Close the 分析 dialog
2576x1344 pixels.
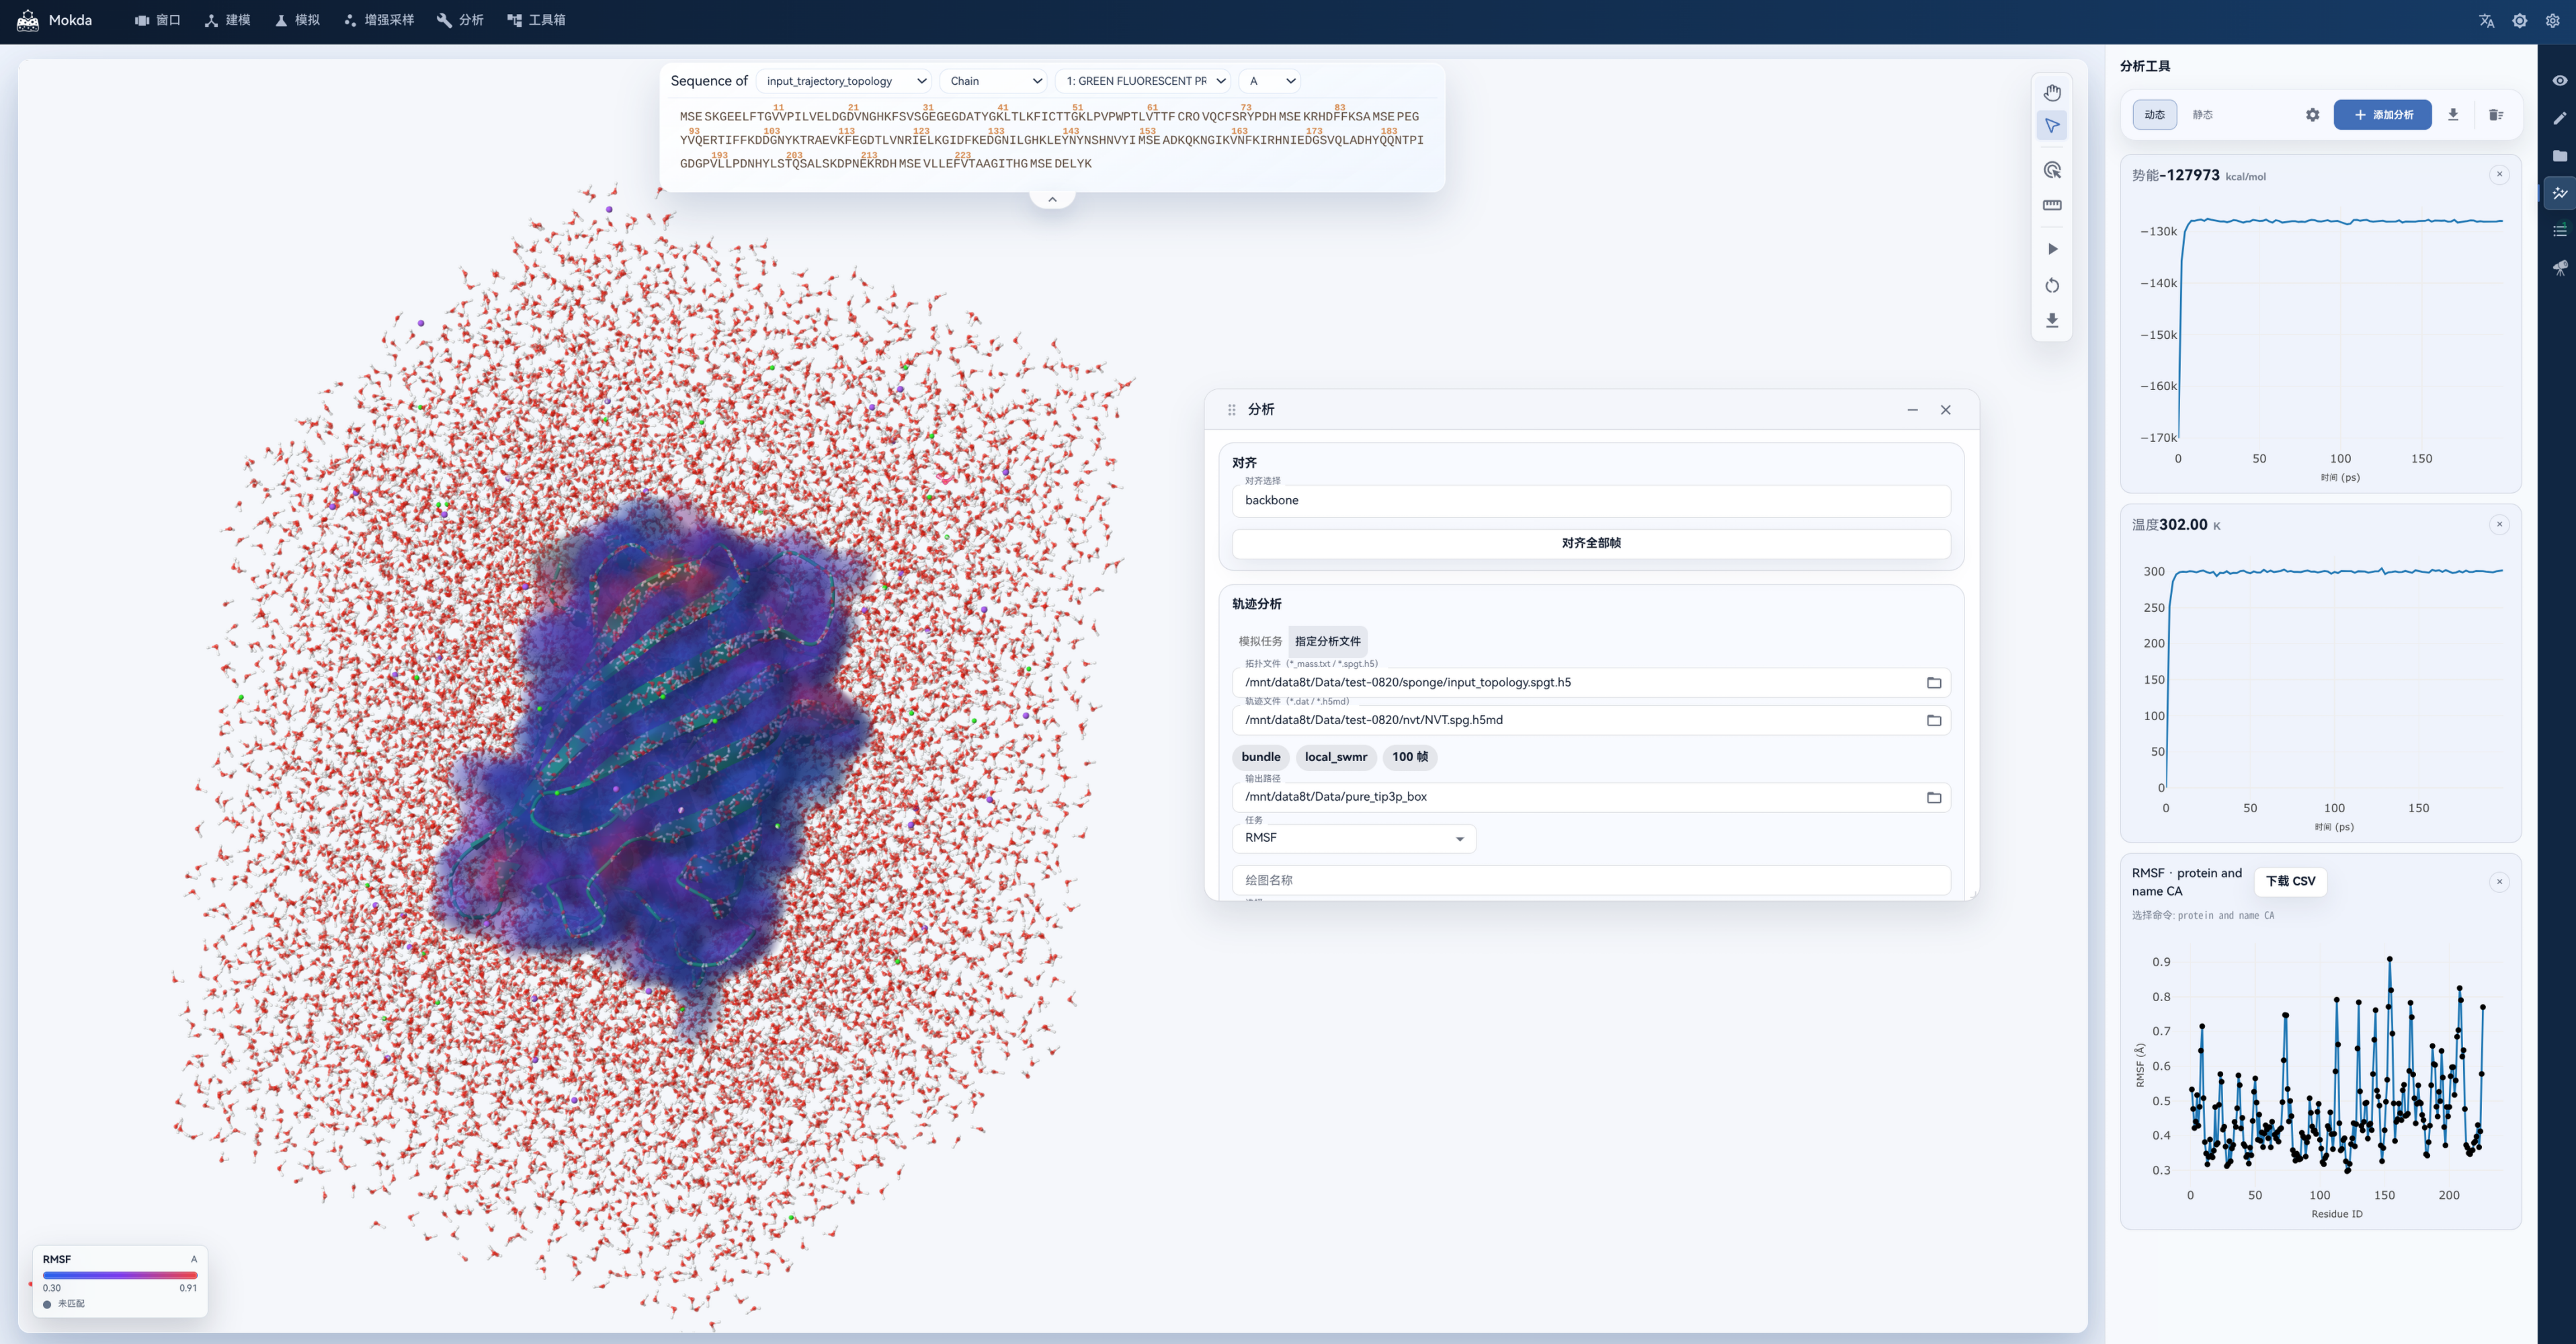(x=1946, y=409)
